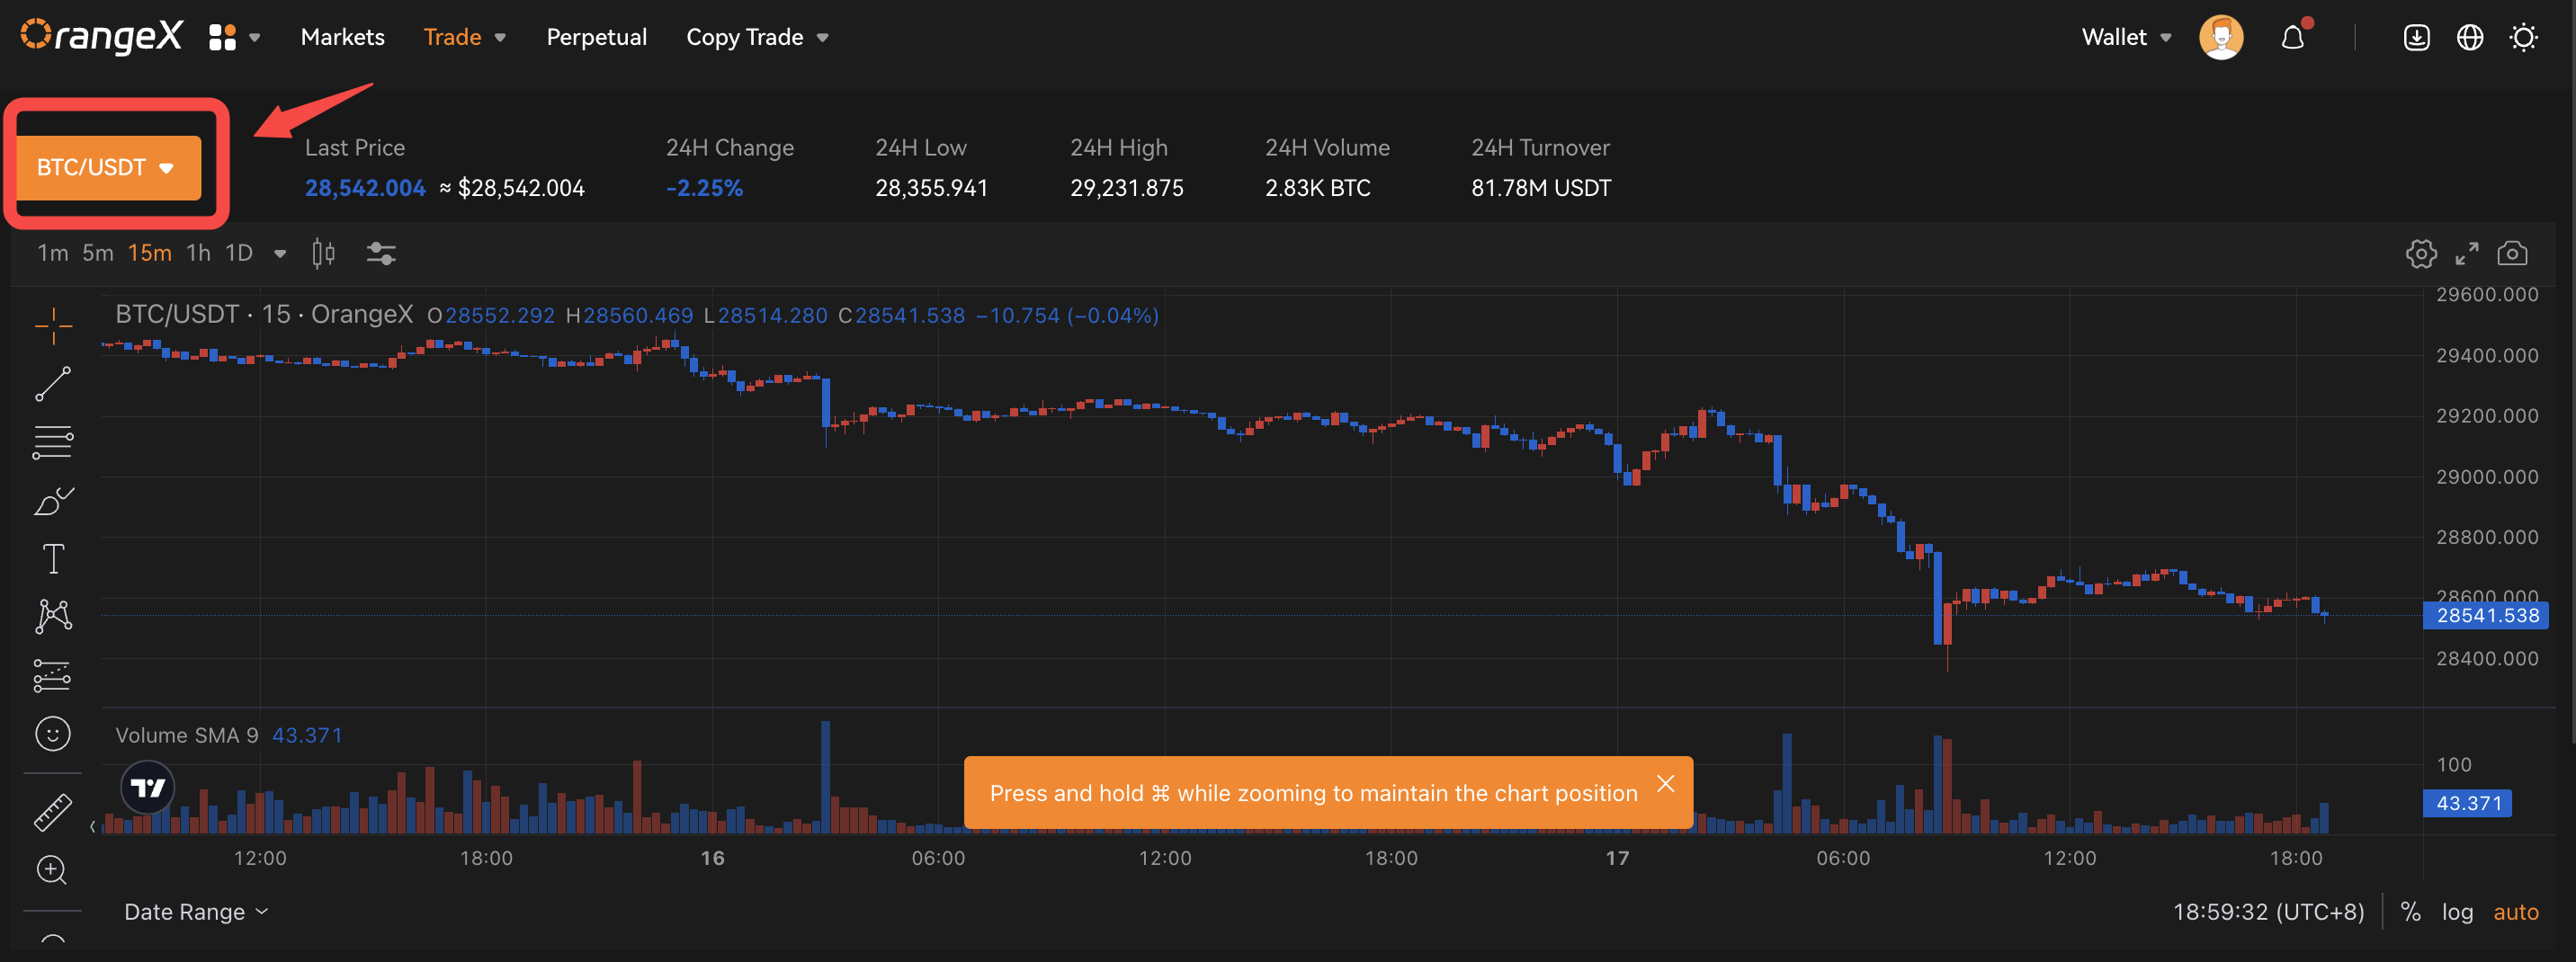Activate the zoom in tool

point(52,870)
